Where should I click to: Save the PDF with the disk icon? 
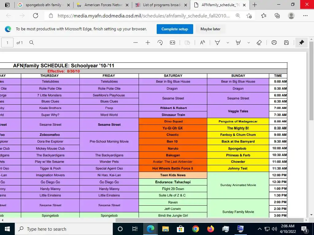click(286, 43)
